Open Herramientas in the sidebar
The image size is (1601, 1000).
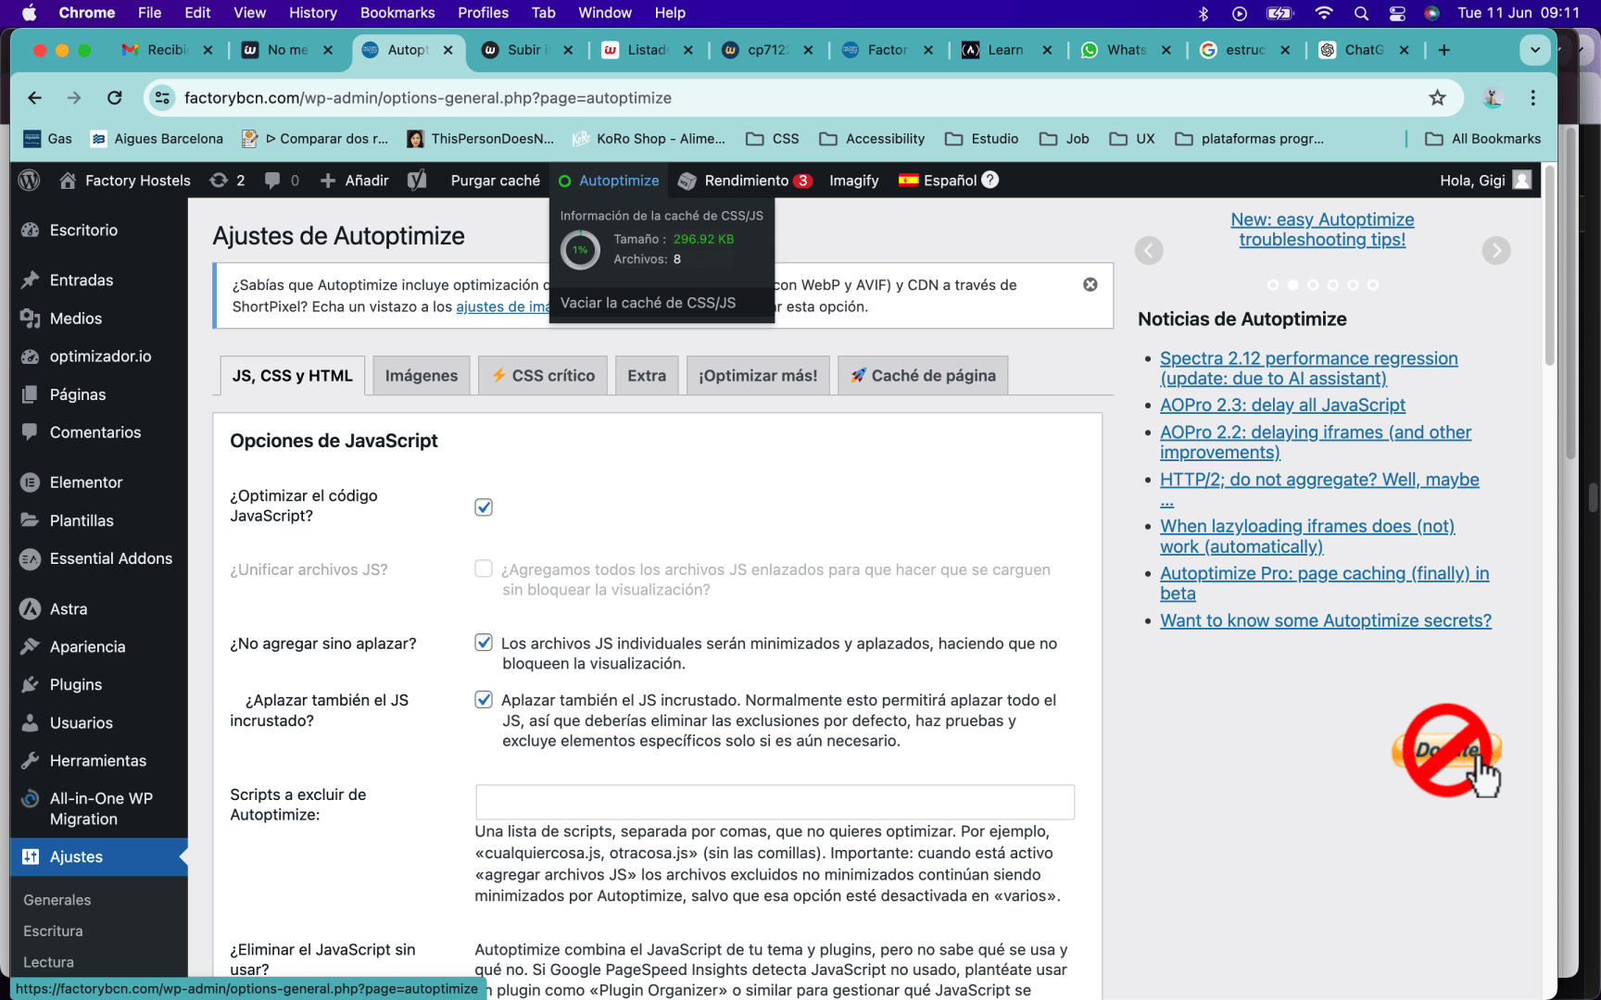[98, 761]
